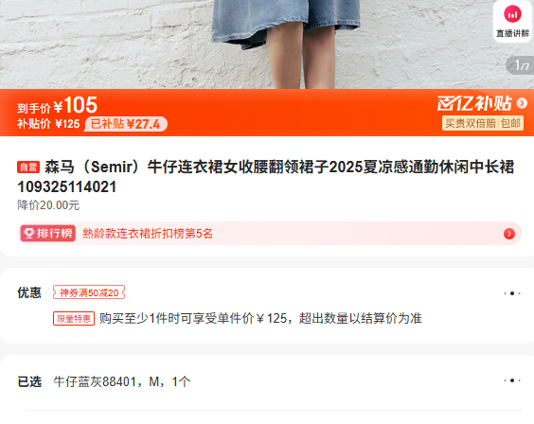Click the 神券满50减20 coupon tag

coord(89,292)
